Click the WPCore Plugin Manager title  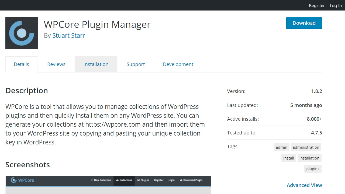(97, 24)
